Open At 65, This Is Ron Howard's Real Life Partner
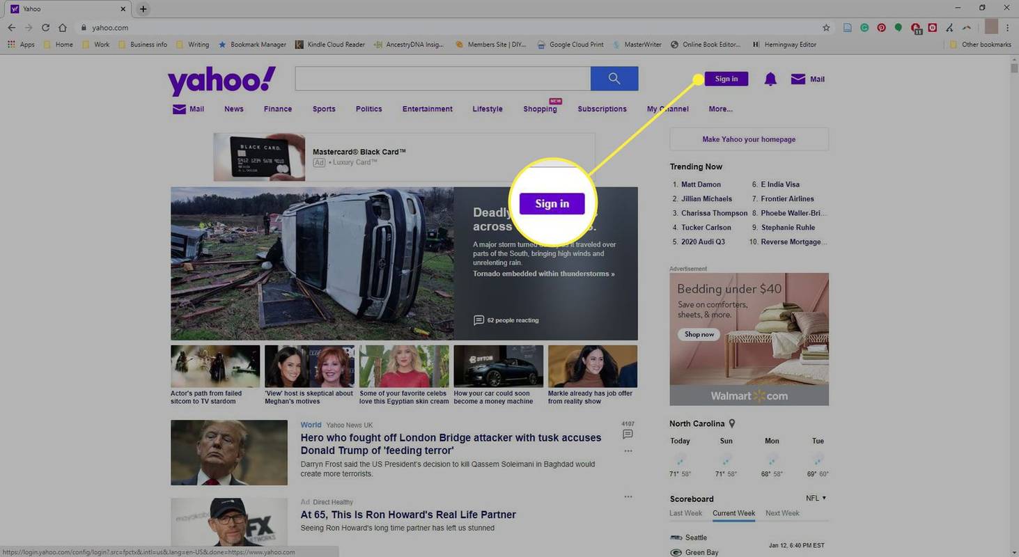 click(408, 515)
